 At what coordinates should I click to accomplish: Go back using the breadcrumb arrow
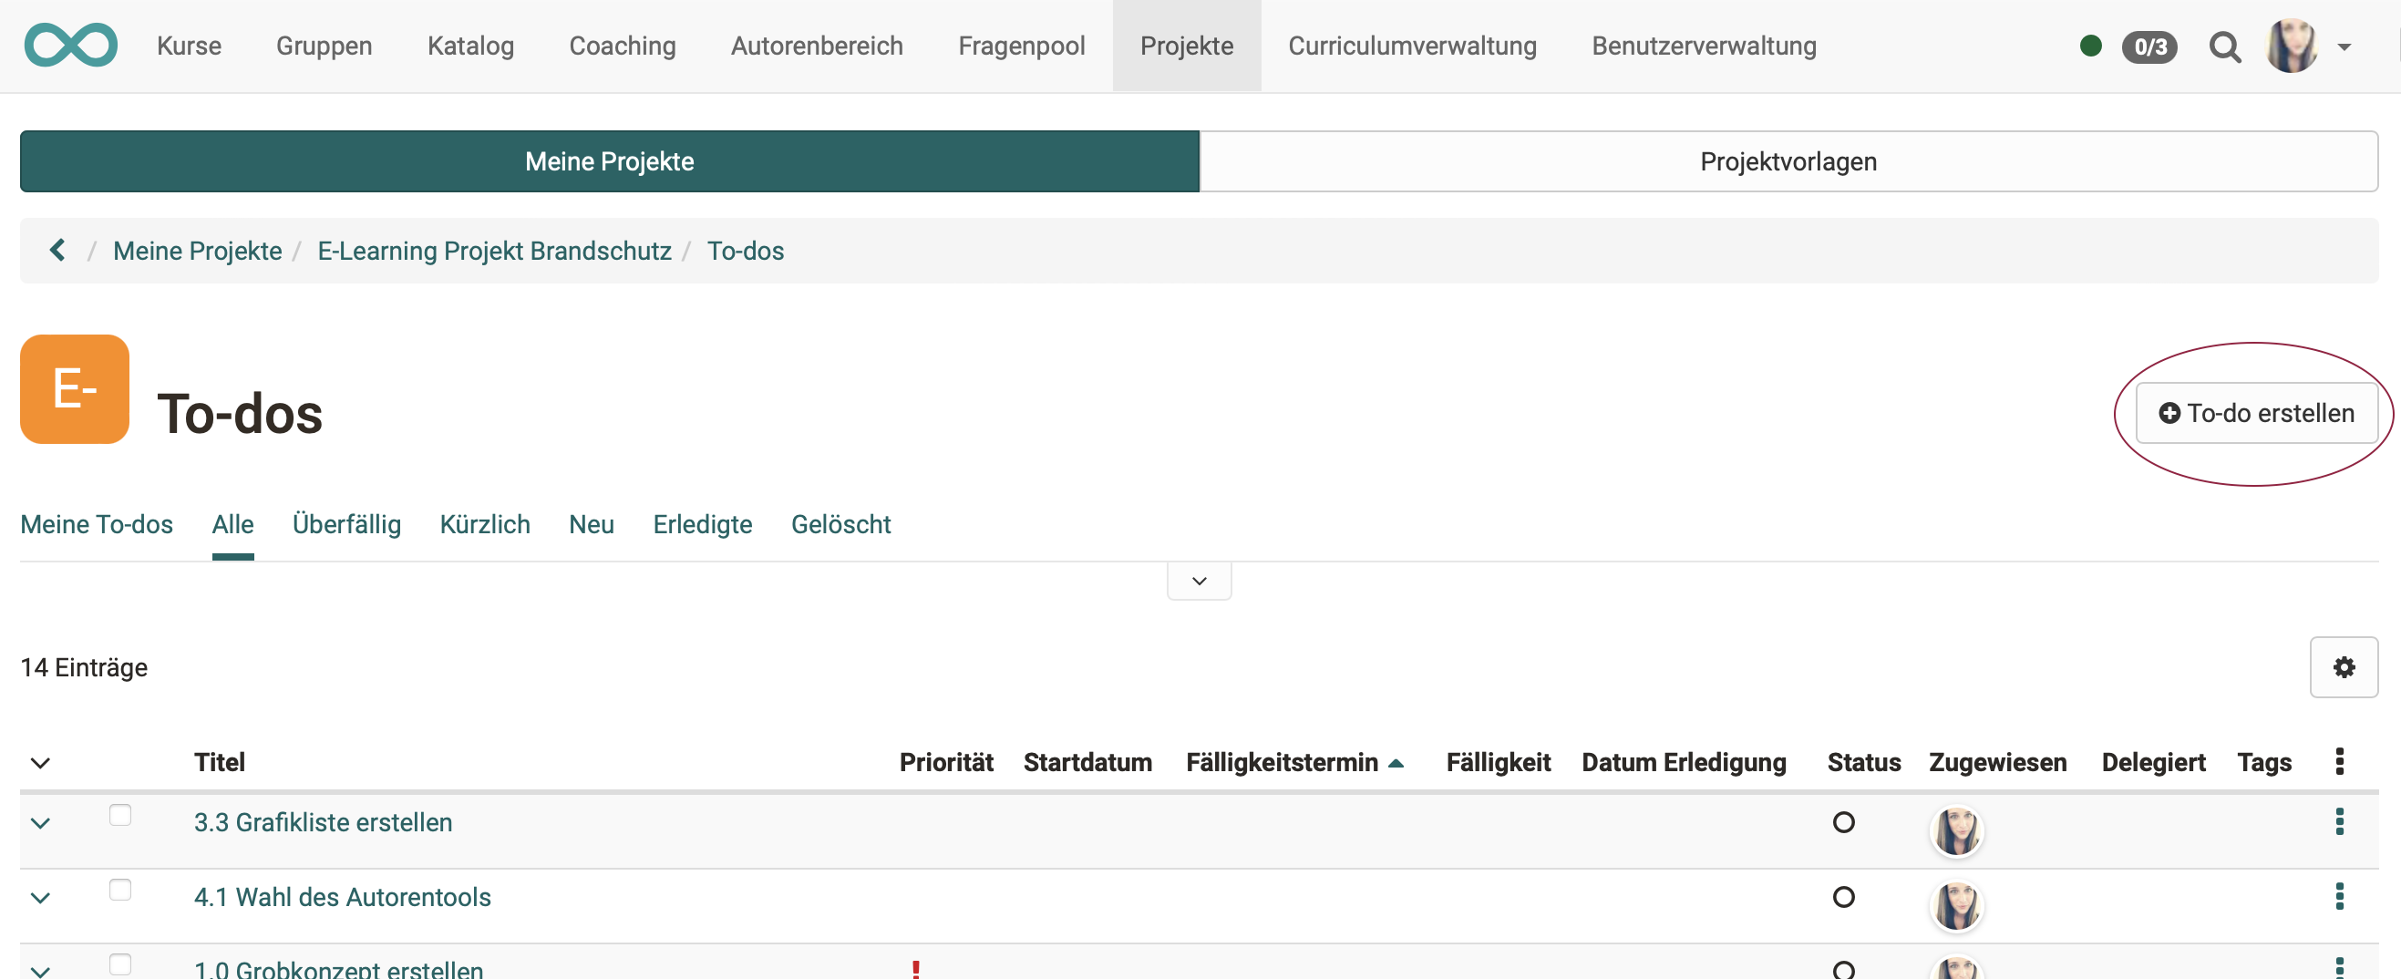point(57,250)
